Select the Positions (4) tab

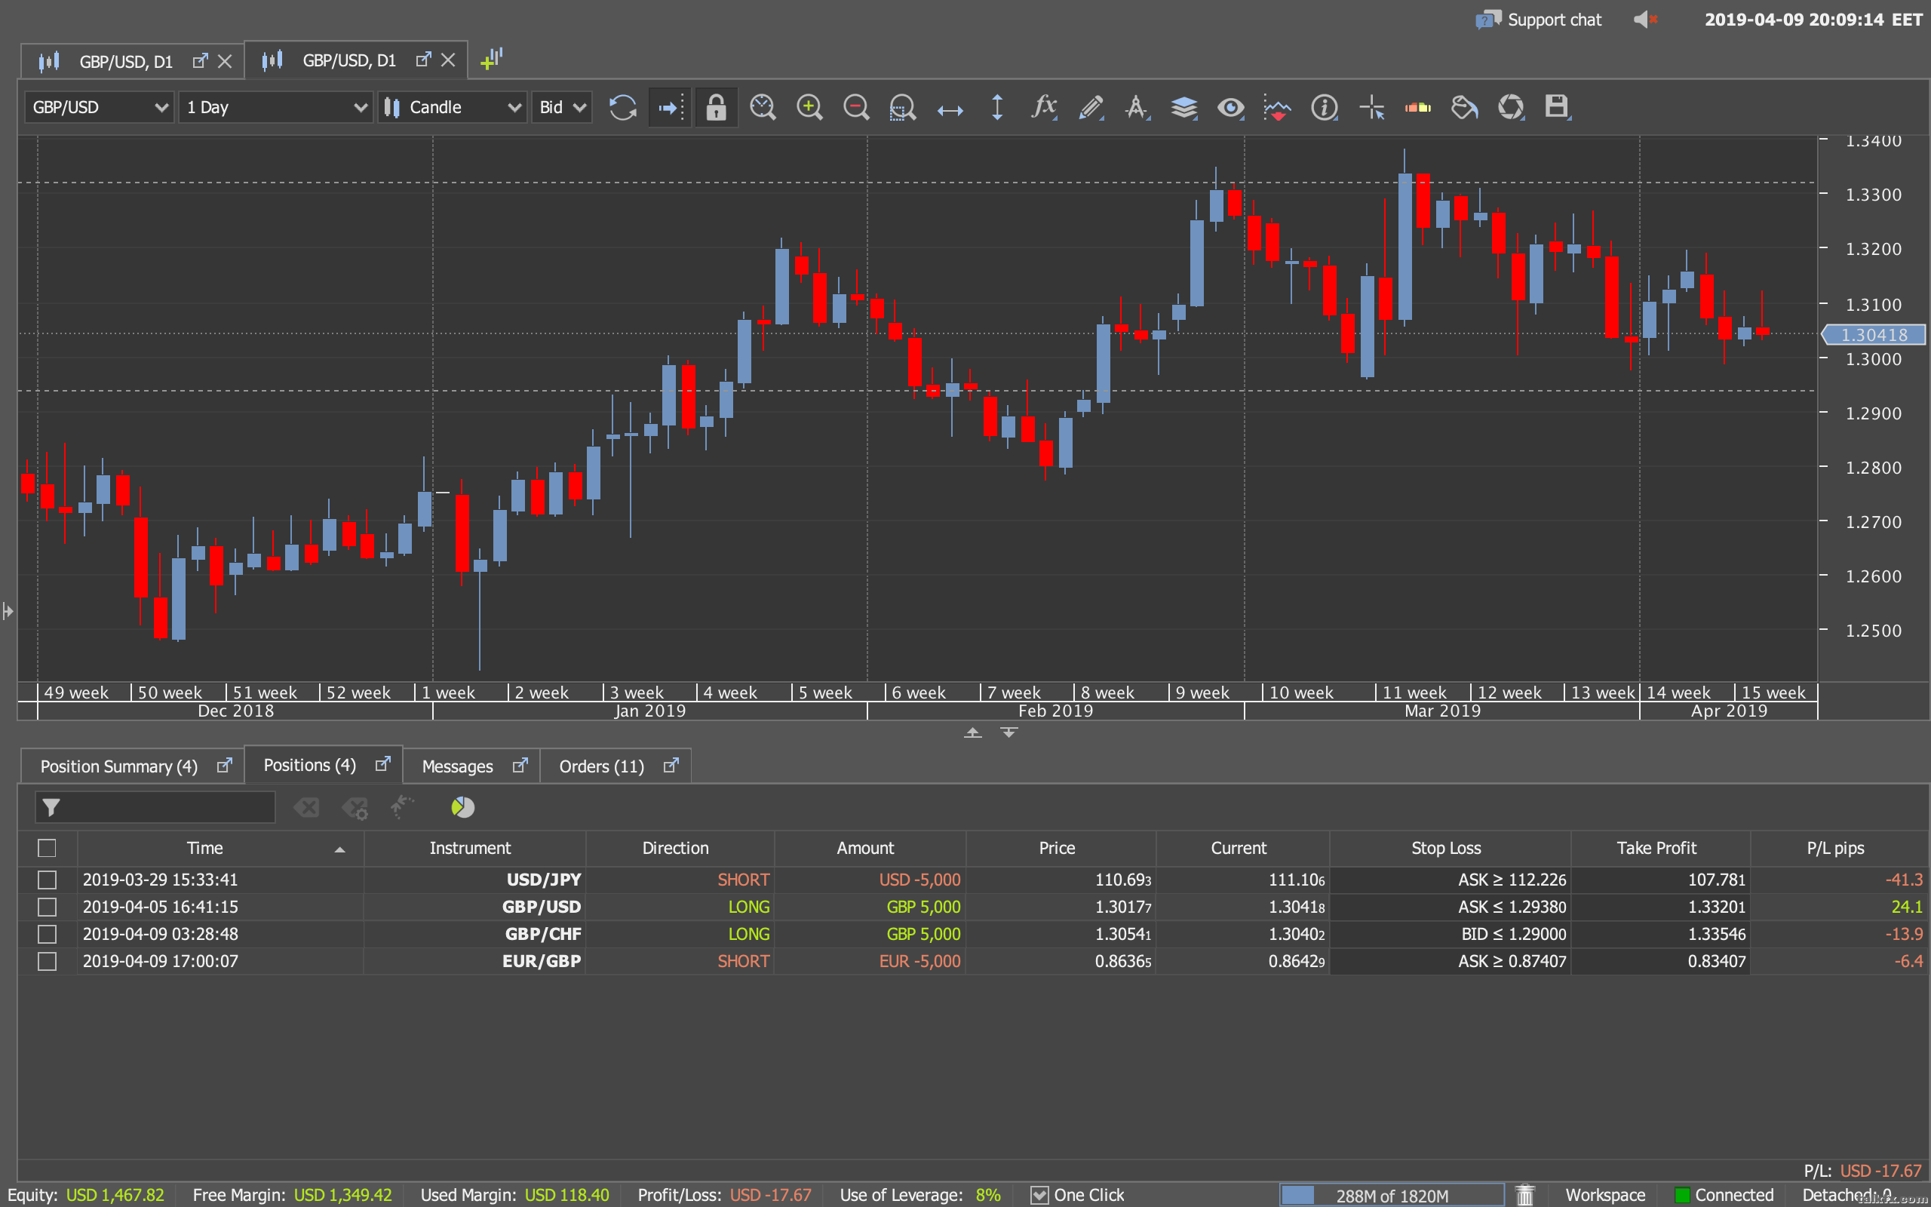[309, 765]
